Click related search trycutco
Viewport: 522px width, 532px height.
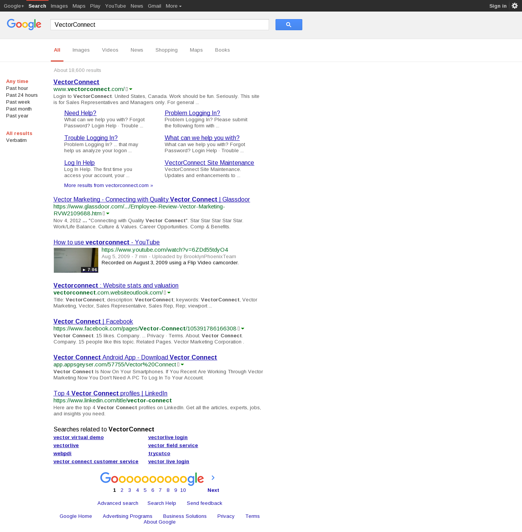[159, 454]
